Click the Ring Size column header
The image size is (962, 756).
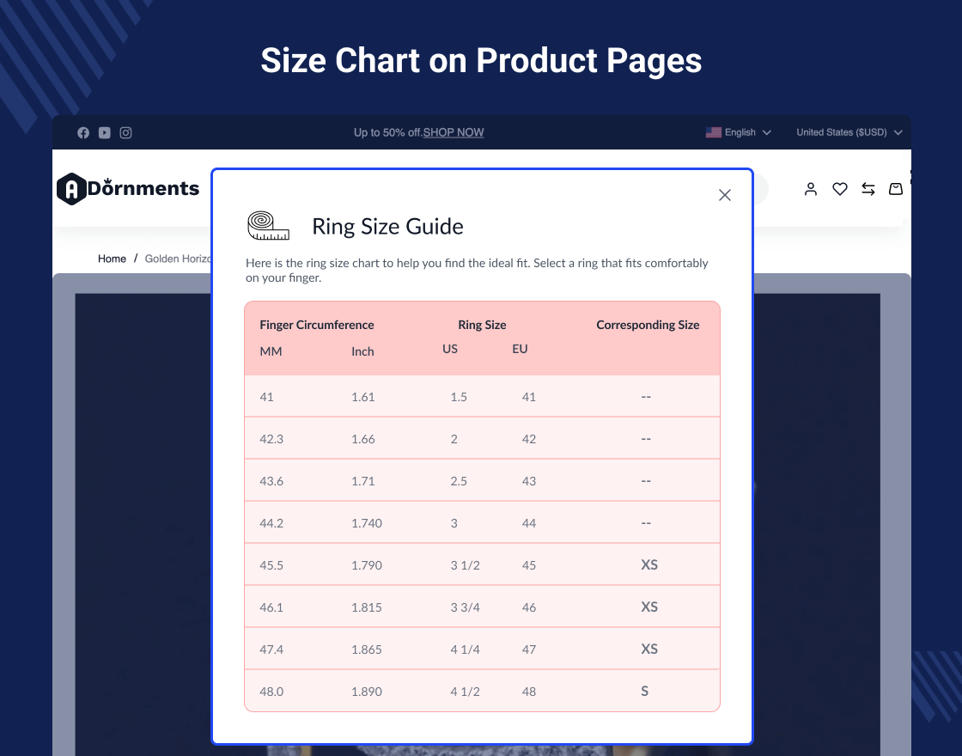coord(482,325)
